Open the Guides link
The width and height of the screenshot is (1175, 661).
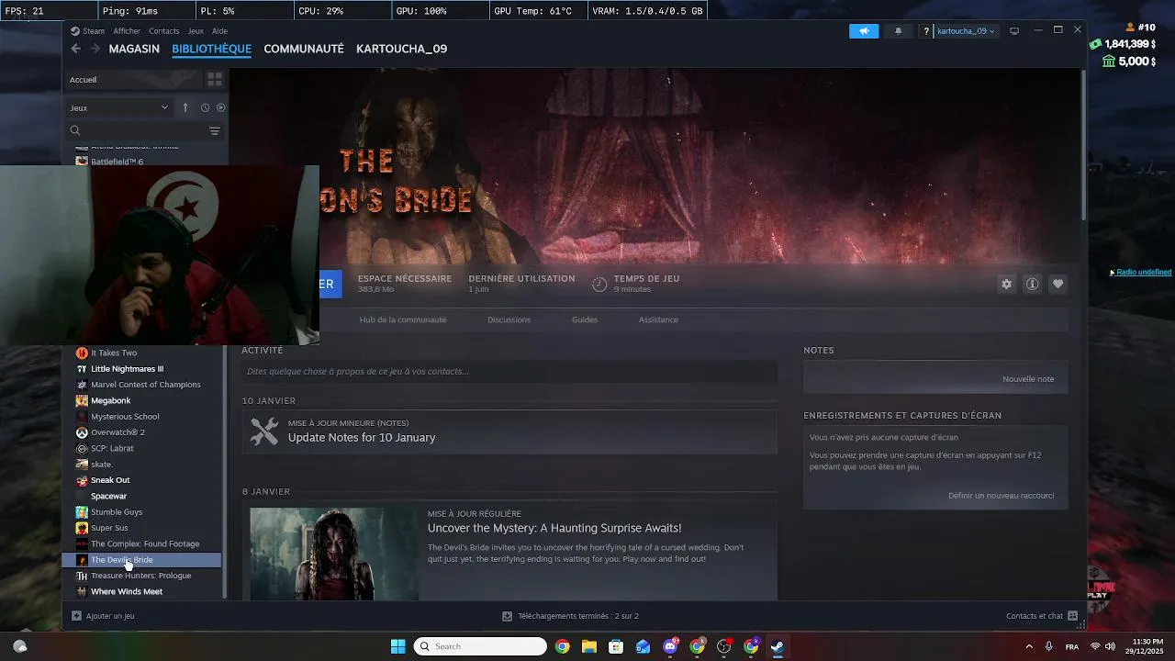[585, 319]
